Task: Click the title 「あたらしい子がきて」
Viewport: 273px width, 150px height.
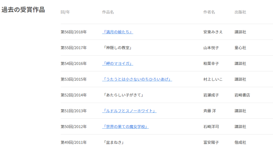Action: 123,95
